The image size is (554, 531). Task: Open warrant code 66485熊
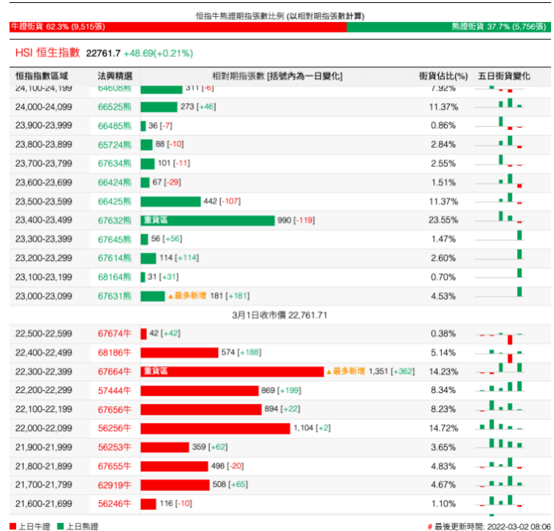[114, 126]
